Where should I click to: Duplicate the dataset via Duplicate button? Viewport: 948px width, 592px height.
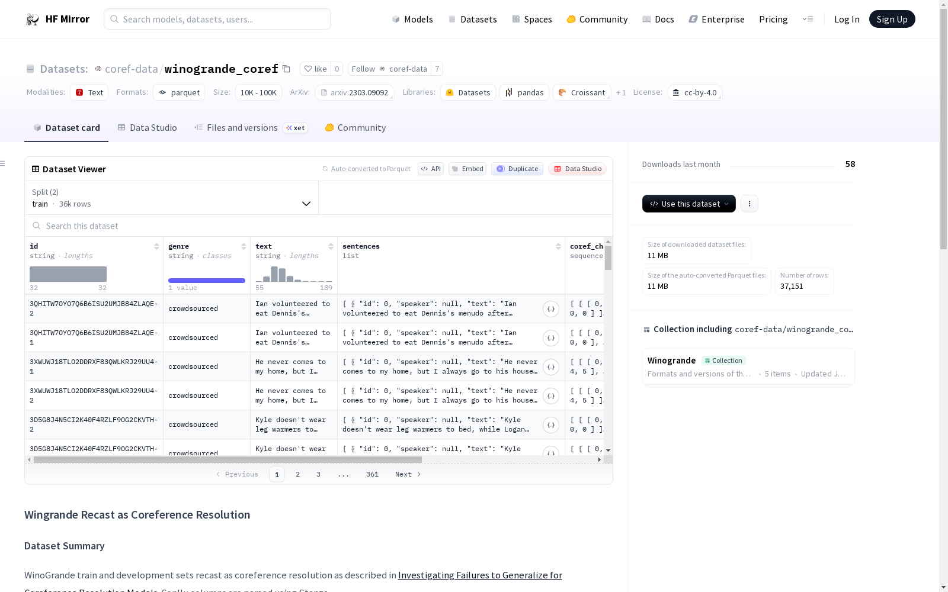517,169
